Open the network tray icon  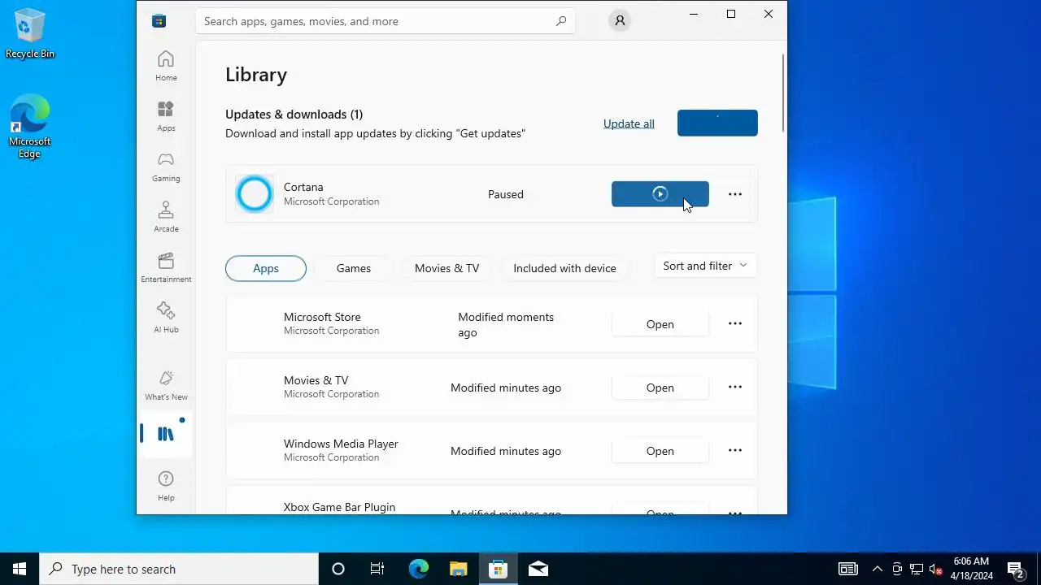pyautogui.click(x=917, y=569)
